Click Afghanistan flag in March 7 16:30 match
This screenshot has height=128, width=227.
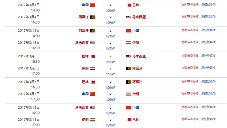(129, 82)
